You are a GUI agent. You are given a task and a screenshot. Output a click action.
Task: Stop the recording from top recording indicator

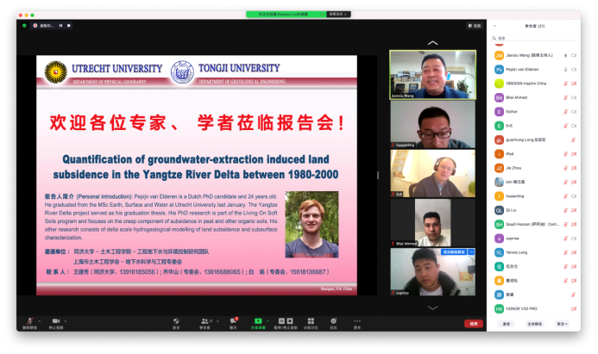point(69,26)
